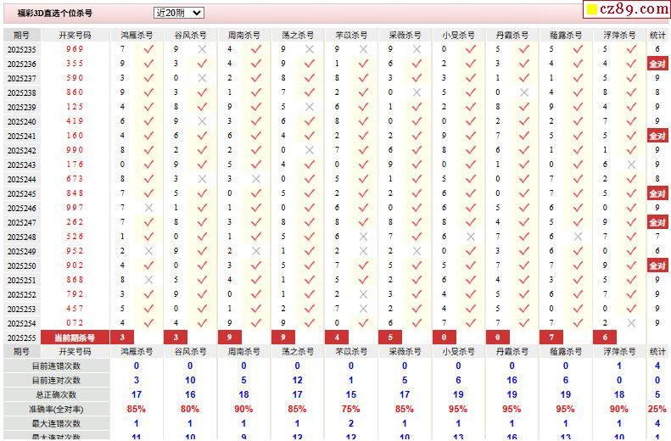Screen dimensions: 671x441
Task: Click the cross mark for 浮萍杀号 in row 2025243
Action: point(631,165)
